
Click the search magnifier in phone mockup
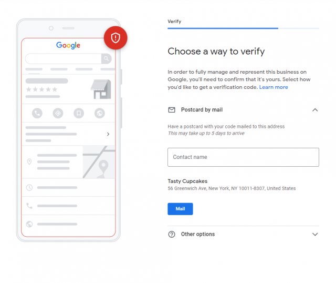[107, 59]
